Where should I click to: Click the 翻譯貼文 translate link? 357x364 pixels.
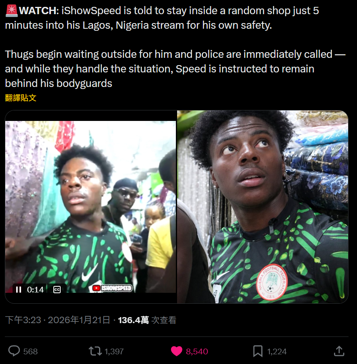coord(21,98)
